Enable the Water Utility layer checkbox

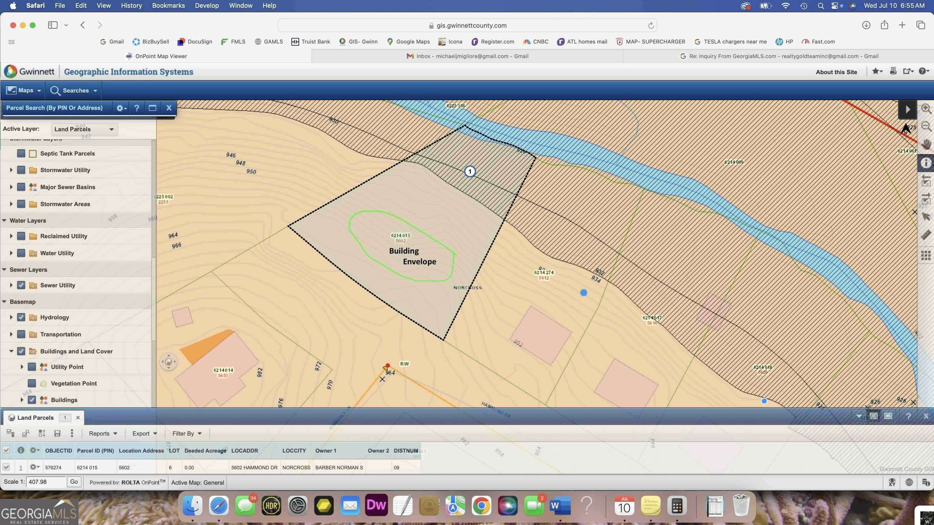tap(21, 253)
